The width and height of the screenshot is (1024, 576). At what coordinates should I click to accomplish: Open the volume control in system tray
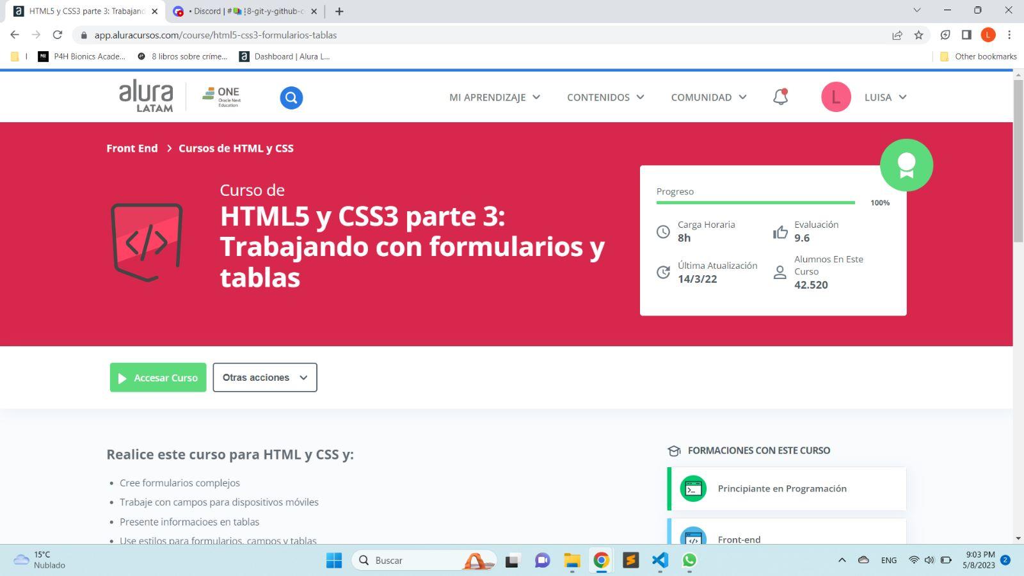point(929,560)
